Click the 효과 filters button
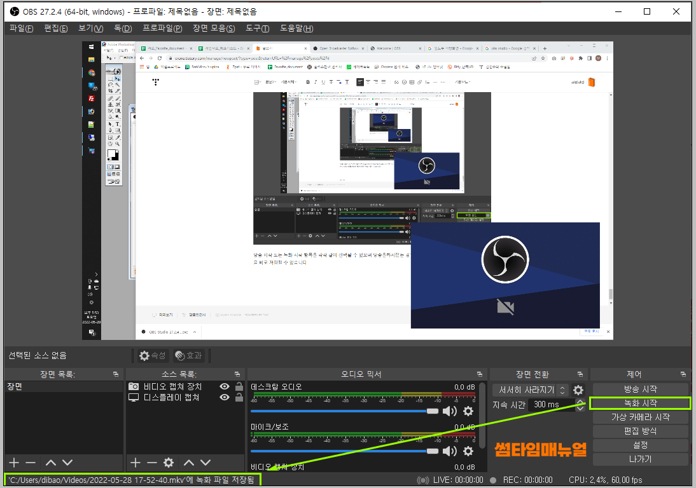 188,355
